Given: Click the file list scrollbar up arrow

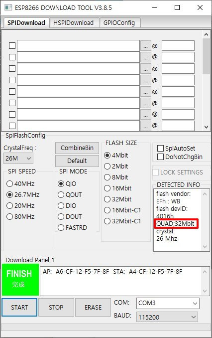Looking at the screenshot, I should (206, 34).
